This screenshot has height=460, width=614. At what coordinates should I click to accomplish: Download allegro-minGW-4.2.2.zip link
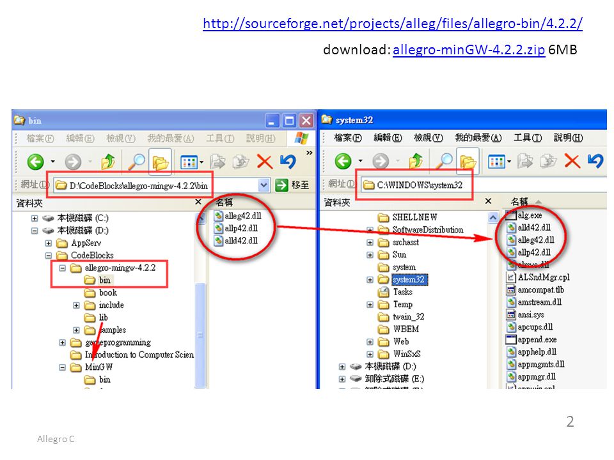pos(469,50)
